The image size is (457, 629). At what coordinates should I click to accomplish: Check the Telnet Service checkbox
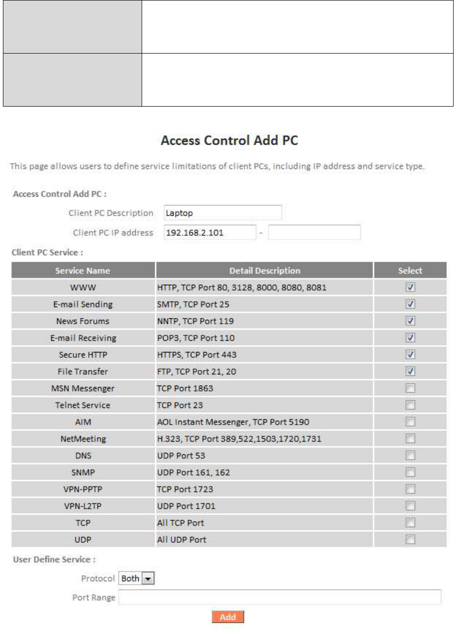(x=410, y=405)
